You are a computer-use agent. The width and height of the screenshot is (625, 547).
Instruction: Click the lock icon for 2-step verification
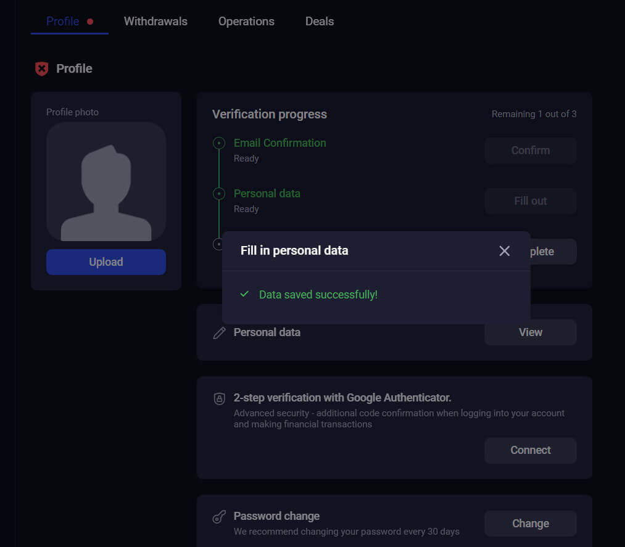click(219, 398)
